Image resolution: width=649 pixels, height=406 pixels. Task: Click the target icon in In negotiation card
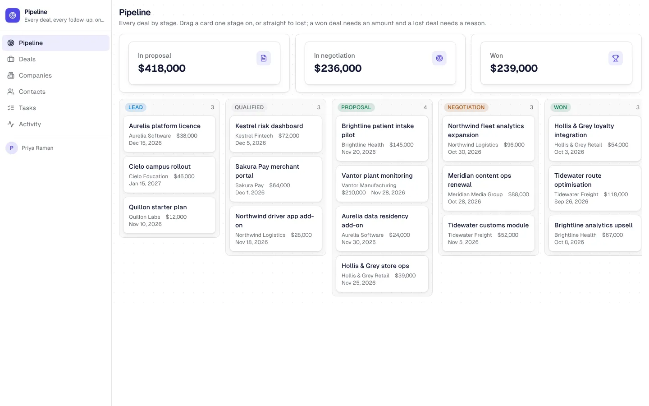pos(439,58)
